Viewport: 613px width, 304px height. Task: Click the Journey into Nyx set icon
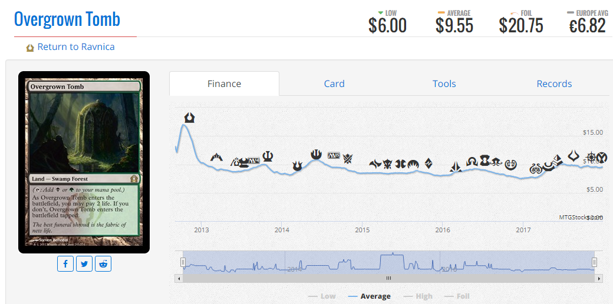[316, 155]
